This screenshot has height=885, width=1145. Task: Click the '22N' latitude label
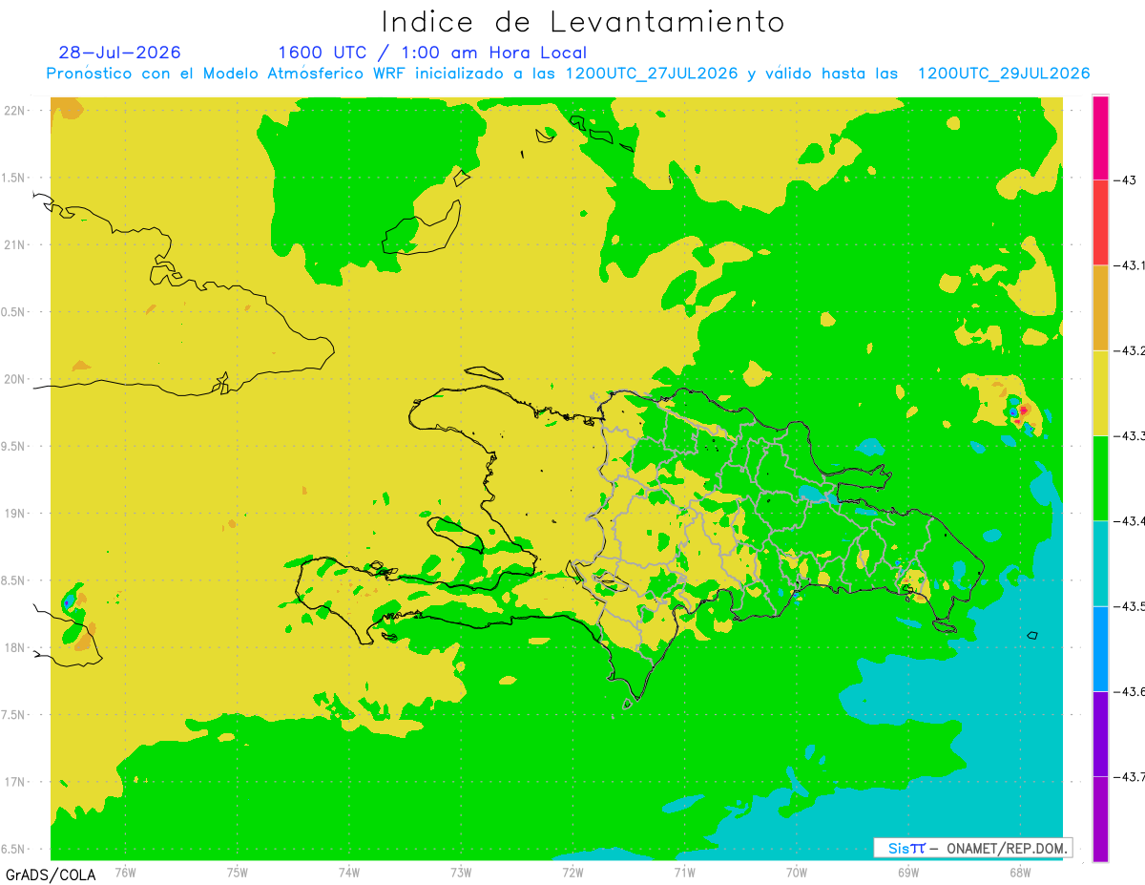pyautogui.click(x=15, y=110)
